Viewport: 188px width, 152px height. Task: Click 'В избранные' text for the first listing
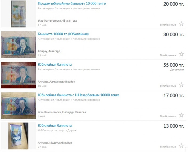point(168,25)
